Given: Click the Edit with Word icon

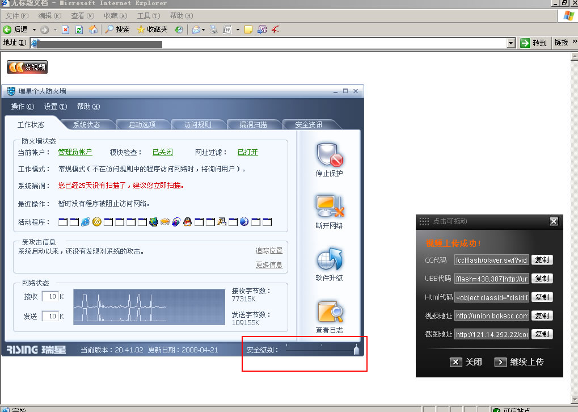Looking at the screenshot, I should click(227, 30).
